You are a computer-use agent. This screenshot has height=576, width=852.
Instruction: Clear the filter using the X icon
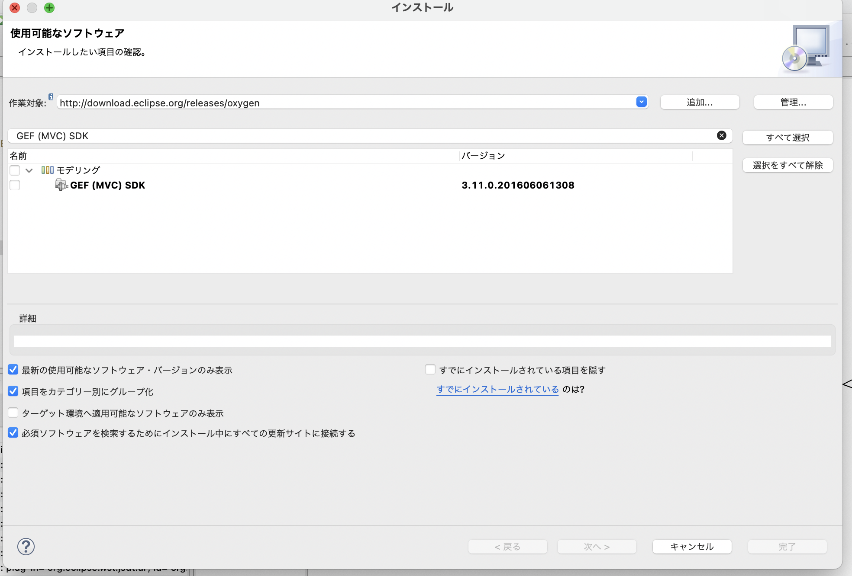(x=721, y=135)
